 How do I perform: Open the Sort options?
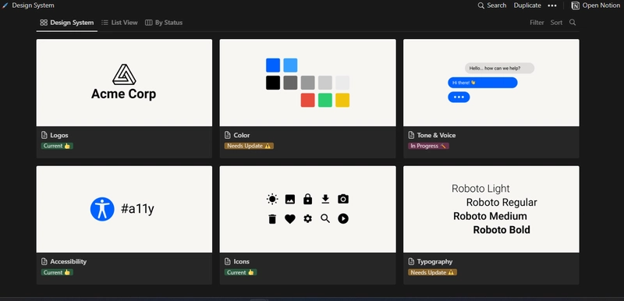click(x=556, y=23)
